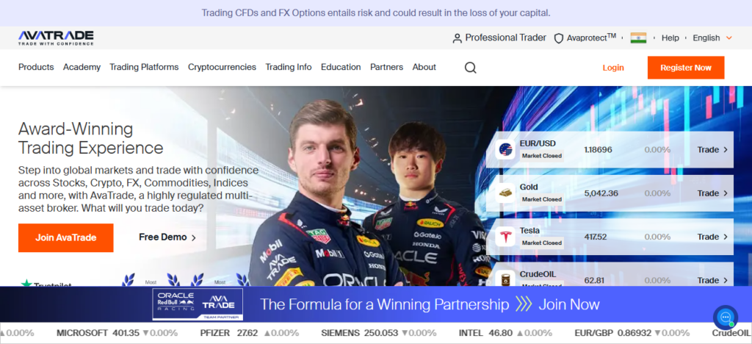
Task: Click the Tesla logo icon
Action: pos(505,237)
